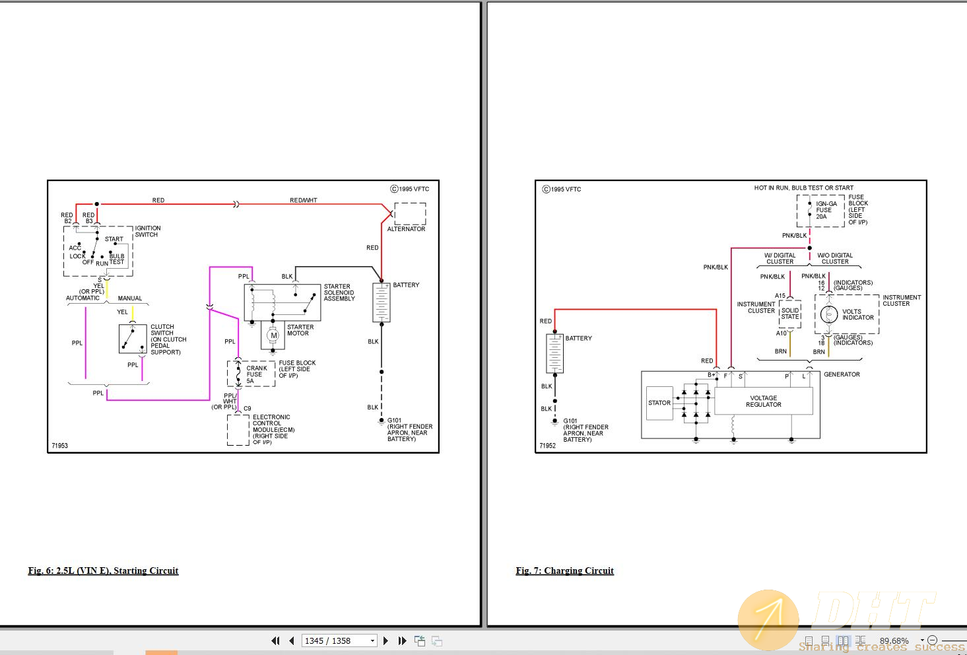The image size is (967, 655).
Task: Switch to continuous page view
Action: [x=826, y=640]
